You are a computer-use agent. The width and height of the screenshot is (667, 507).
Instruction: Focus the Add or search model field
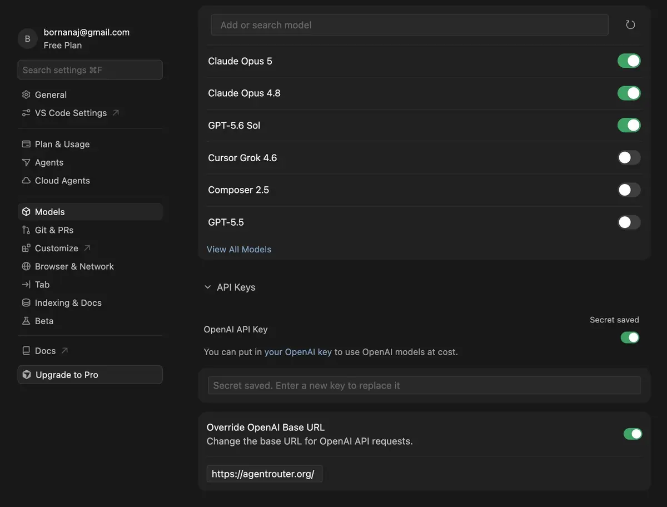coord(410,25)
